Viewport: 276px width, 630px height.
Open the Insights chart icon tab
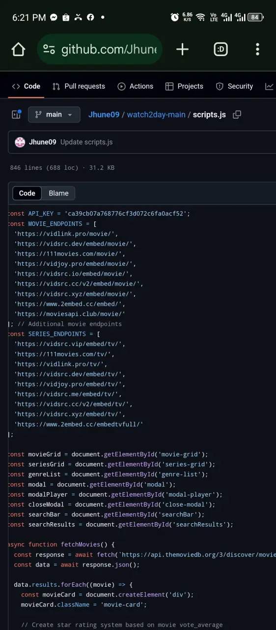point(269,86)
